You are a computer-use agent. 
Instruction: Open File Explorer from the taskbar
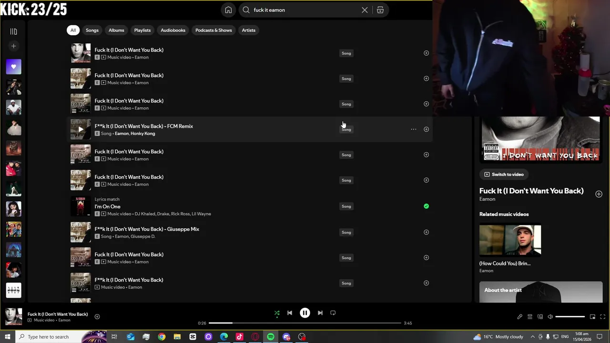(177, 337)
